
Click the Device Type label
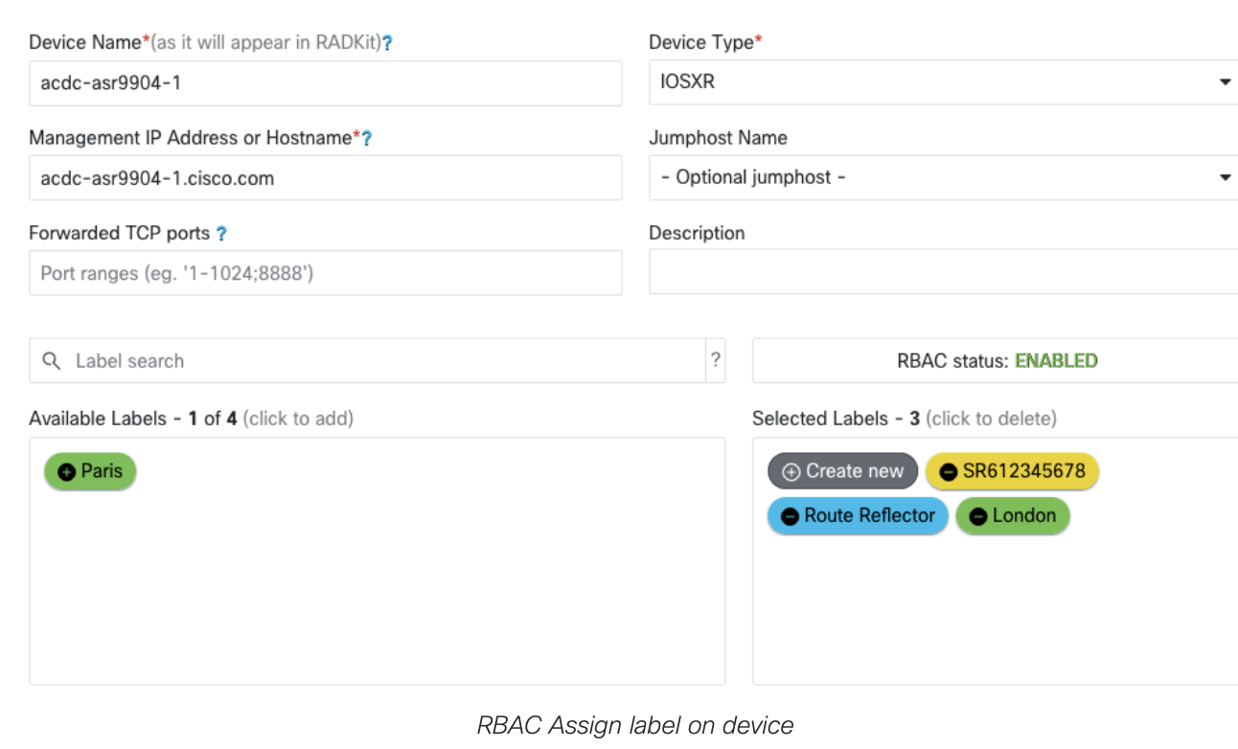705,42
